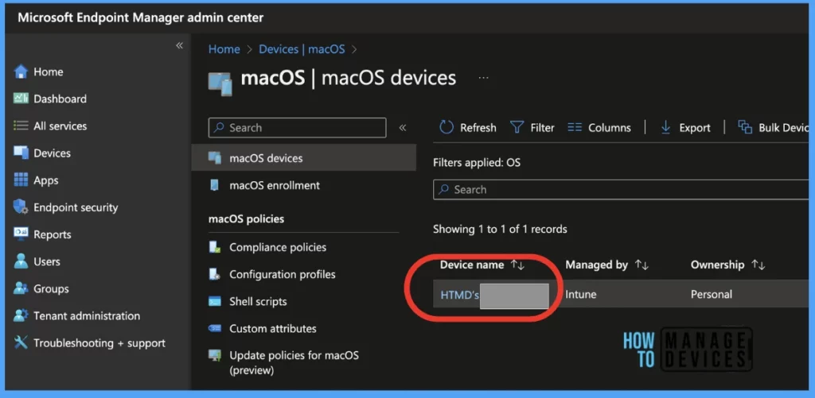Open Update policies for macOS (preview) item
Screen dimensions: 815x398
[x=295, y=363]
